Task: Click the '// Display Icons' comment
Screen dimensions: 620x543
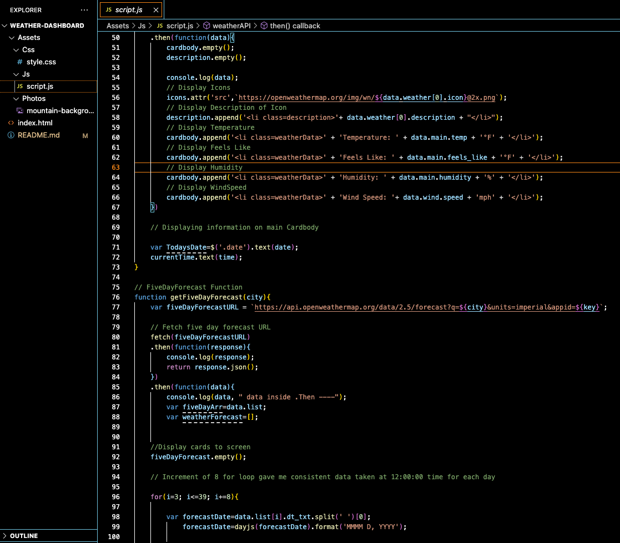Action: [198, 88]
